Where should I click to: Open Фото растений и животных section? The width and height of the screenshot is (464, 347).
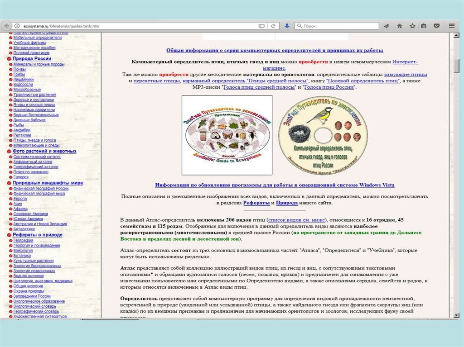coord(44,151)
